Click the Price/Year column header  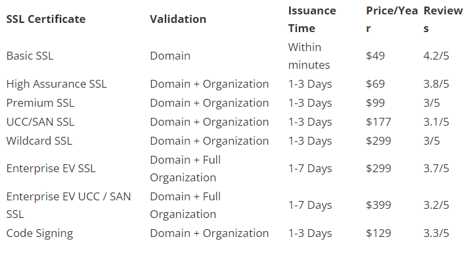pyautogui.click(x=391, y=20)
